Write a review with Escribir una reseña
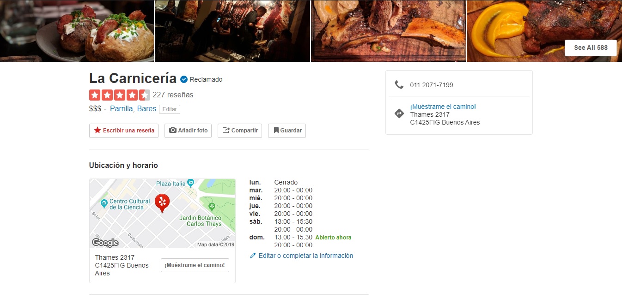 point(124,131)
